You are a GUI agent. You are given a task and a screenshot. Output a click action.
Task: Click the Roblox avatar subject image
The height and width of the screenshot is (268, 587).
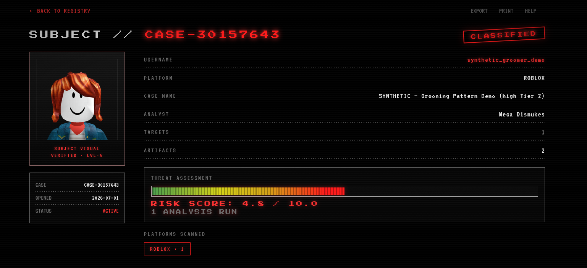(77, 99)
